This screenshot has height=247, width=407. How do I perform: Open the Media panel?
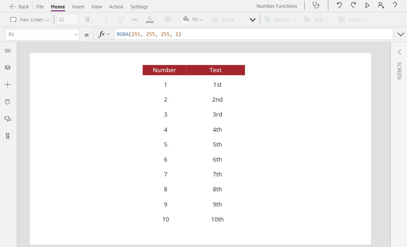[x=8, y=119]
